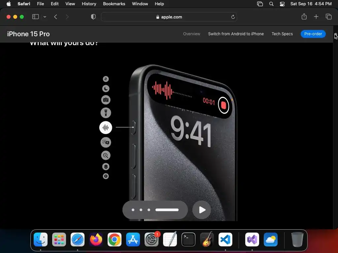Select the Focus moon action icon
Screen dimensions: 338x253
pyautogui.click(x=106, y=89)
